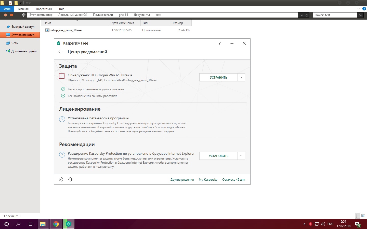This screenshot has height=229, width=367.
Task: Open Kaspersky settings gear
Action: [x=61, y=179]
